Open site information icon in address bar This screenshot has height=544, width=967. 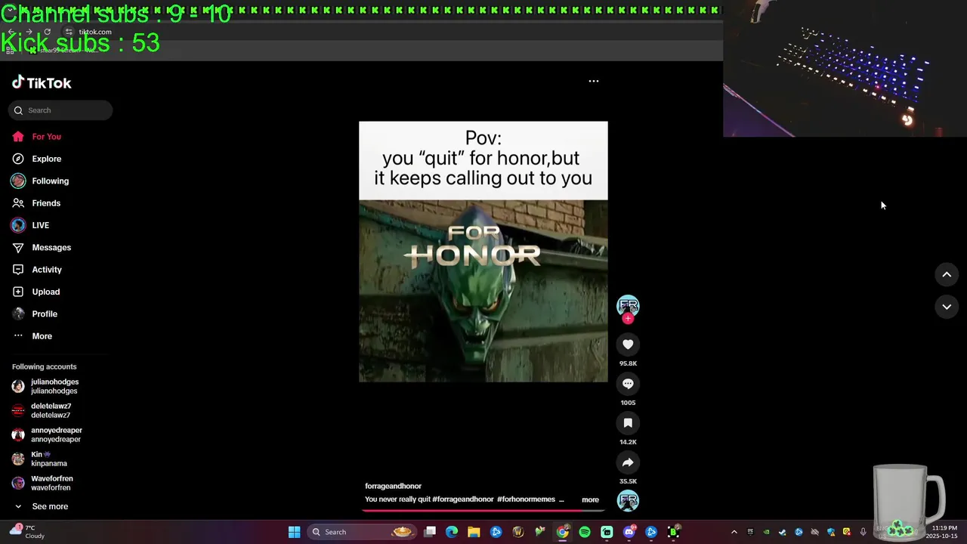(68, 32)
